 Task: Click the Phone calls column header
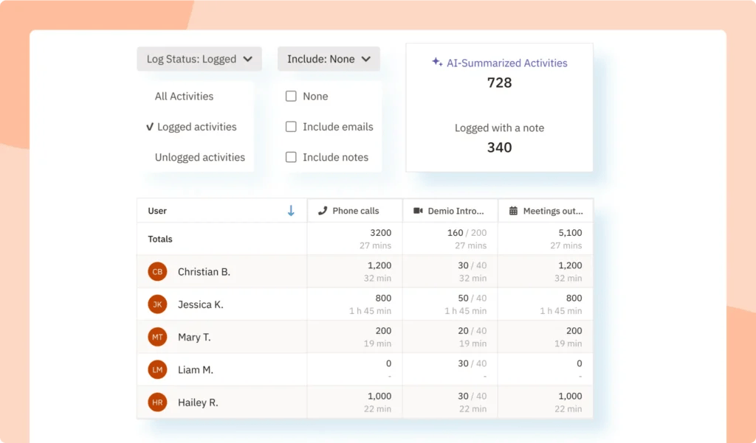point(355,210)
